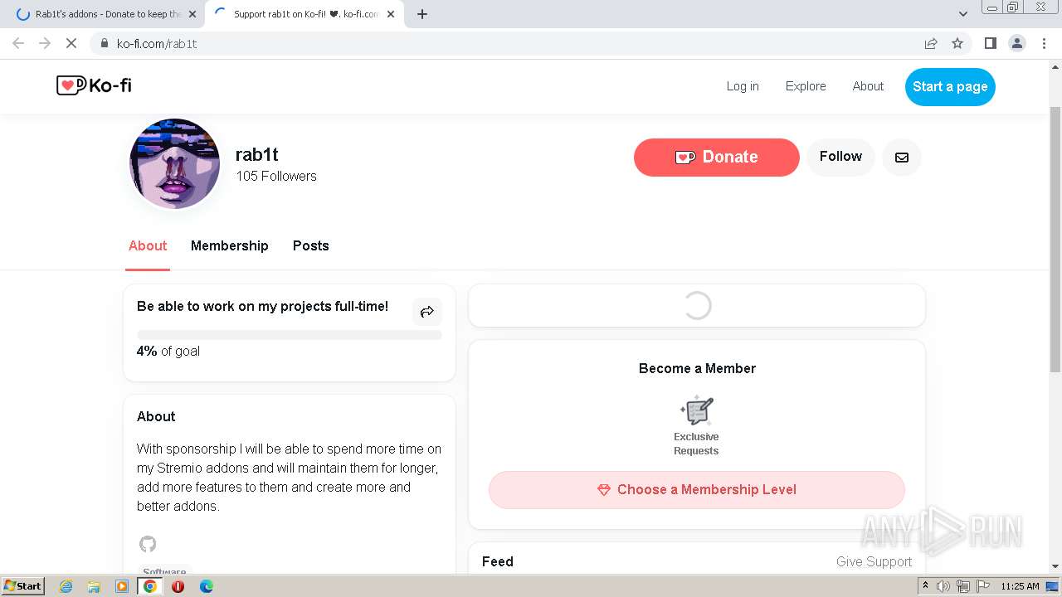
Task: Open the Chrome profile icon
Action: tap(1016, 43)
